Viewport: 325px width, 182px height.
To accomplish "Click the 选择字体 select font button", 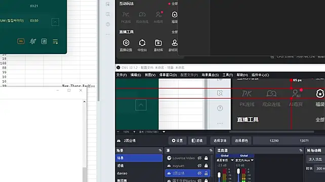I will point(220,141).
